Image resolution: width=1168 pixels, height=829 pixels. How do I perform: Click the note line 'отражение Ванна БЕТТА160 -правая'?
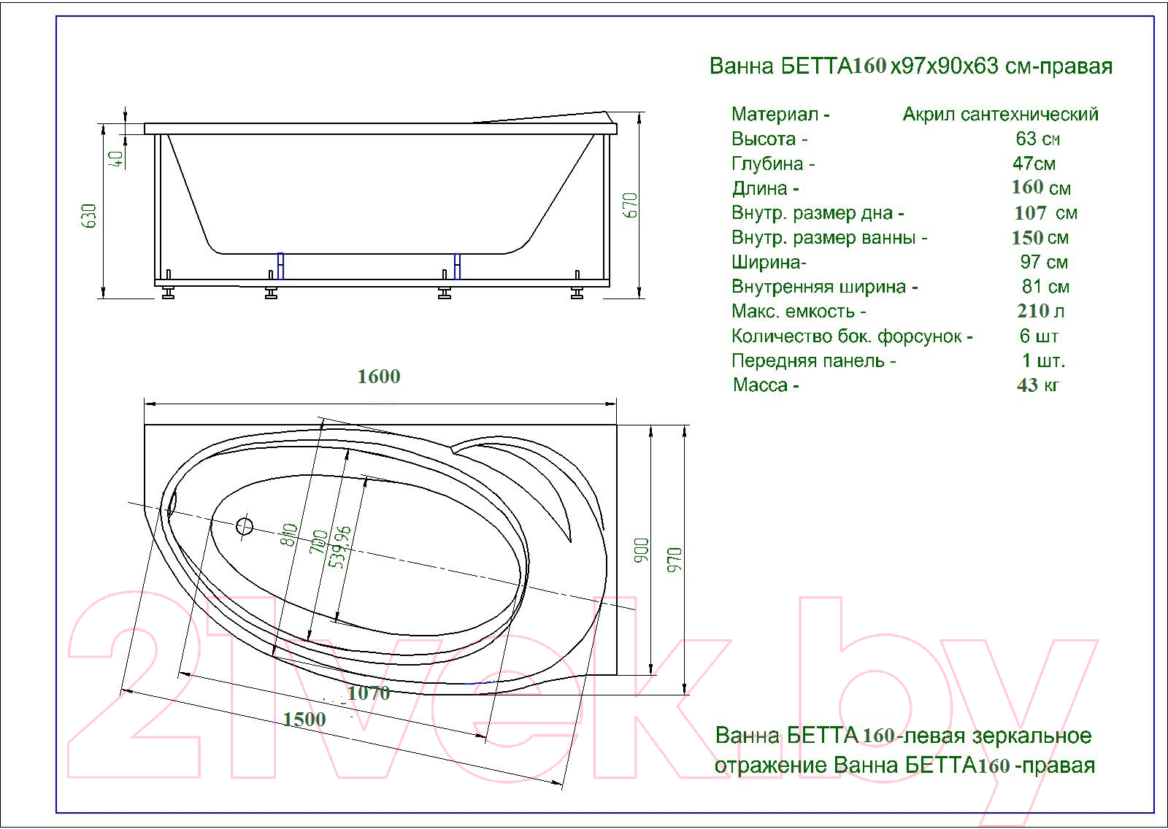(x=904, y=766)
